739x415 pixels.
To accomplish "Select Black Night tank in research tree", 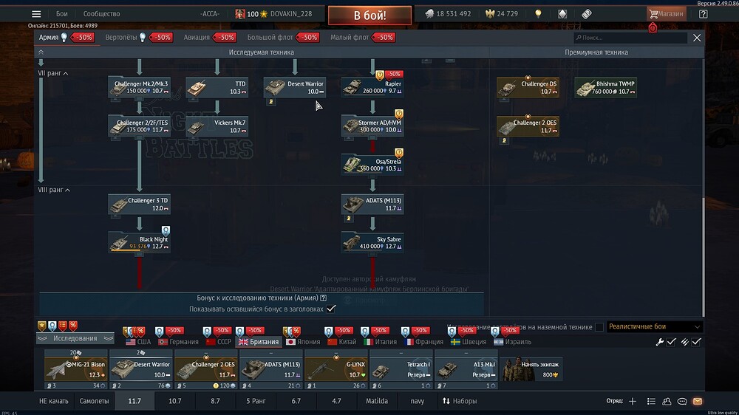I will (x=139, y=243).
